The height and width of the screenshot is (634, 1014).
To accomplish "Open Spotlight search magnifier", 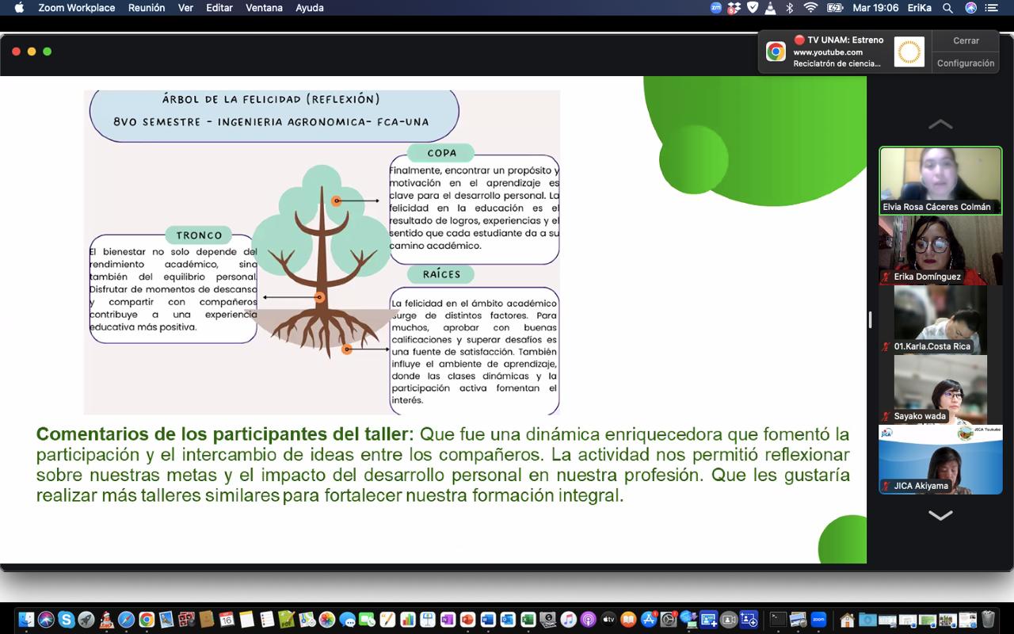I will (x=947, y=8).
